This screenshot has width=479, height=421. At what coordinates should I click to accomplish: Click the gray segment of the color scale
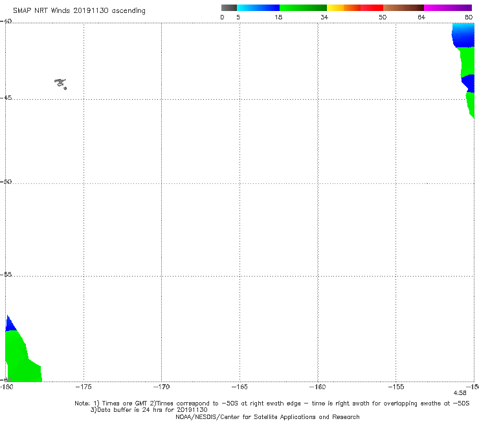pos(229,8)
